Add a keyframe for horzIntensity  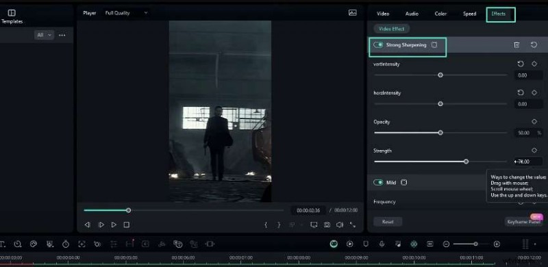click(534, 92)
